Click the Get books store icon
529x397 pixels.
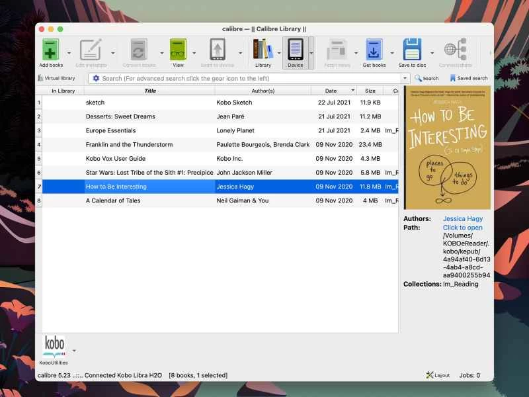(x=374, y=50)
